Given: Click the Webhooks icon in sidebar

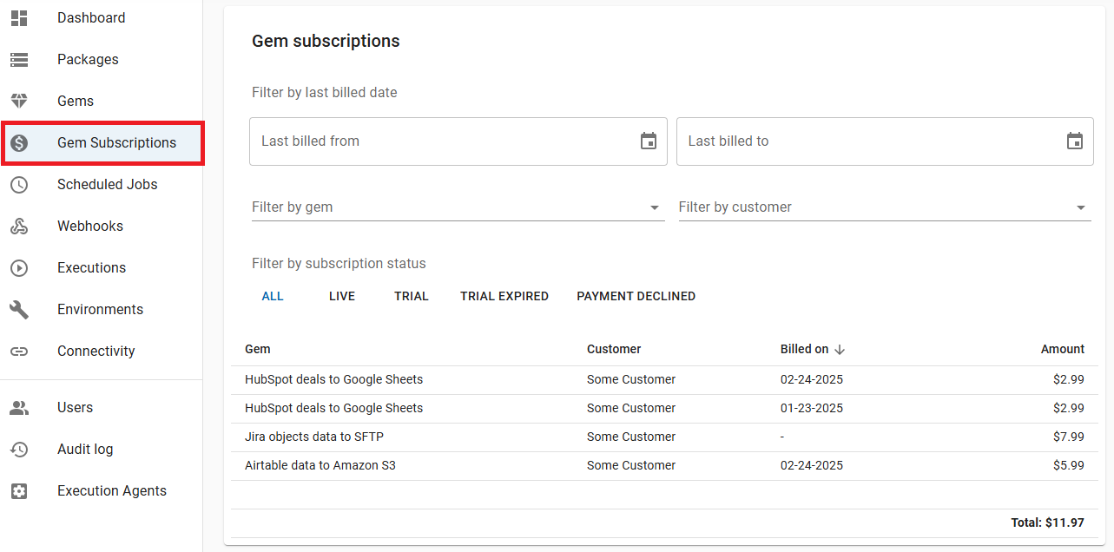Looking at the screenshot, I should pyautogui.click(x=19, y=227).
